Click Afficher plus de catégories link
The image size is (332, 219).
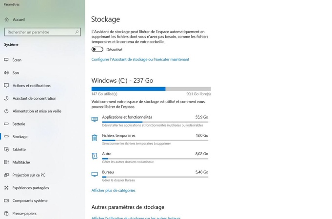point(113,190)
